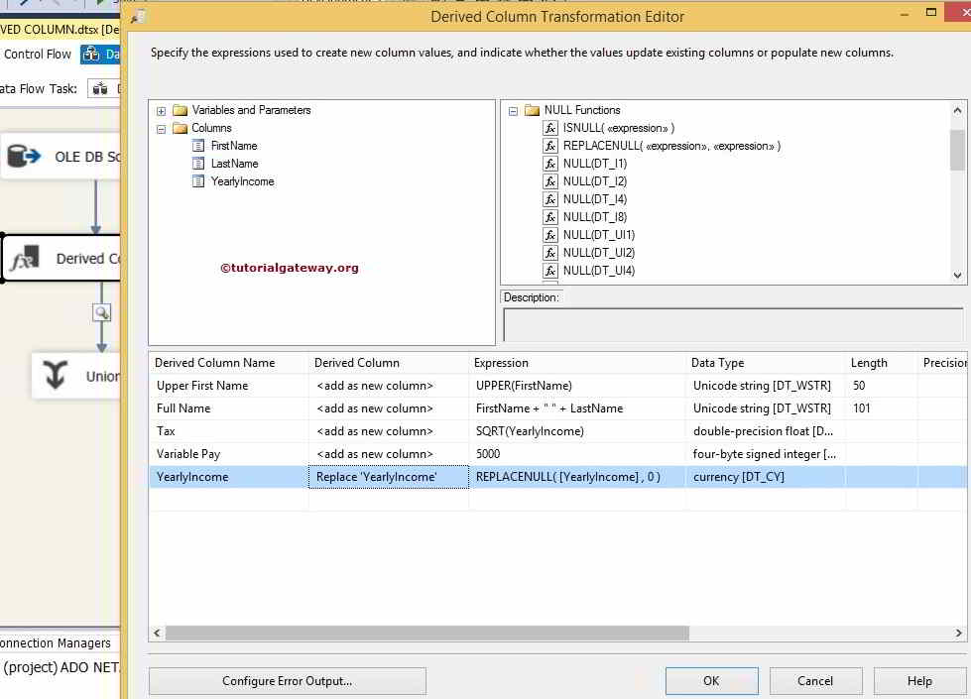Click the Expression column header
Screen dimensions: 971x699
(577, 363)
